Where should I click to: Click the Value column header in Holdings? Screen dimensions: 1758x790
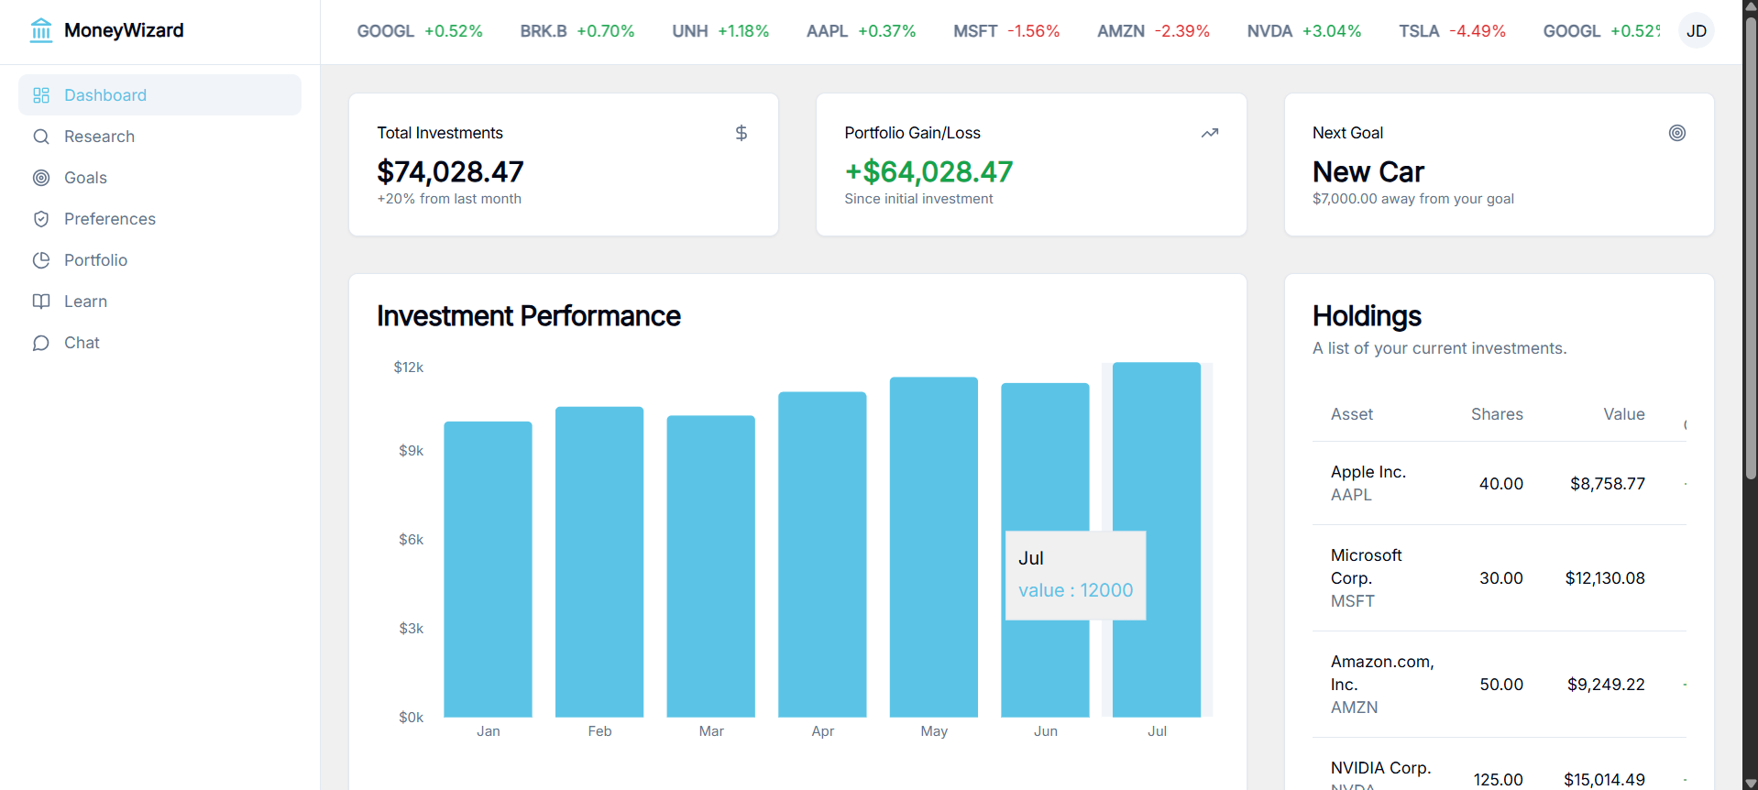click(1624, 414)
